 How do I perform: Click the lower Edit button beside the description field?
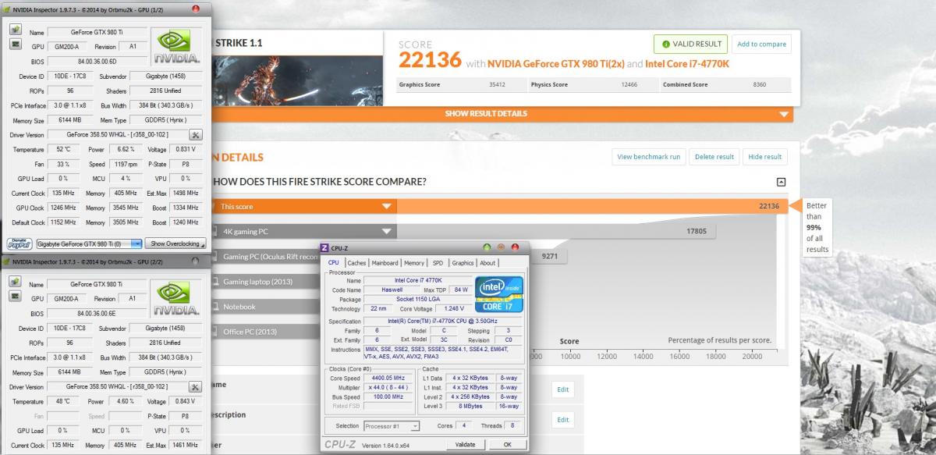pos(562,420)
